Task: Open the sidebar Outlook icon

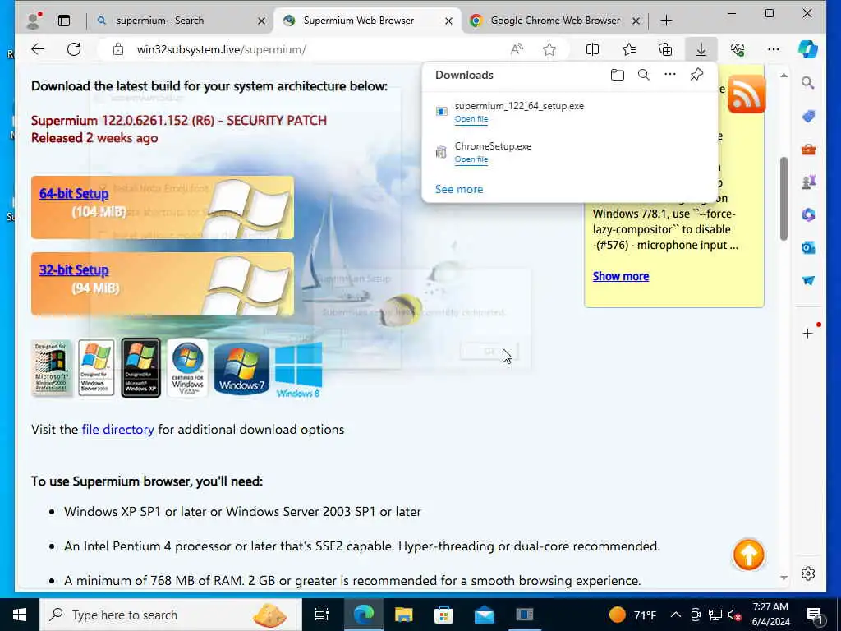Action: point(808,247)
